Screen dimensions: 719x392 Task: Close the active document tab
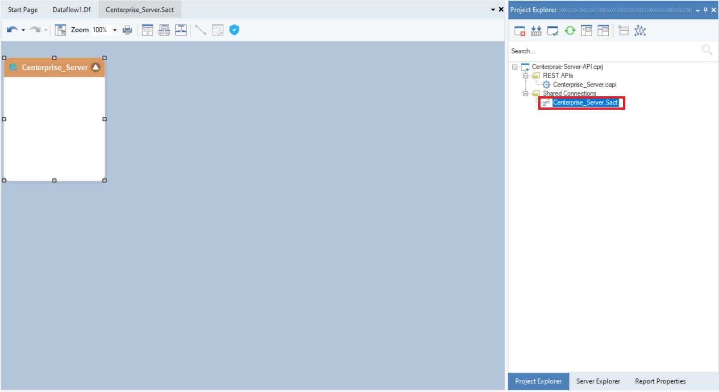click(501, 9)
